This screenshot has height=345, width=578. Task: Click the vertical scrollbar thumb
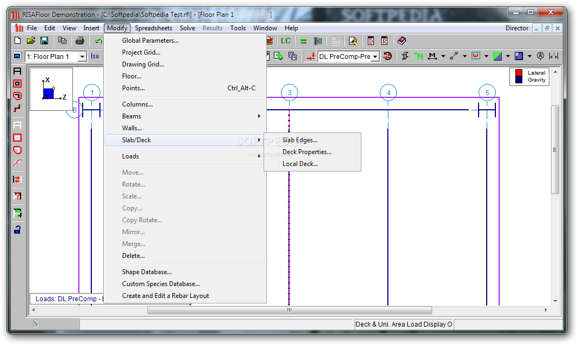pos(555,149)
